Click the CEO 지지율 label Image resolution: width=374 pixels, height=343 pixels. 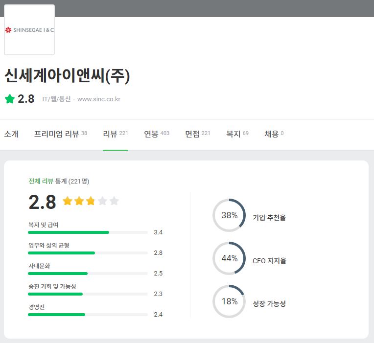(269, 260)
